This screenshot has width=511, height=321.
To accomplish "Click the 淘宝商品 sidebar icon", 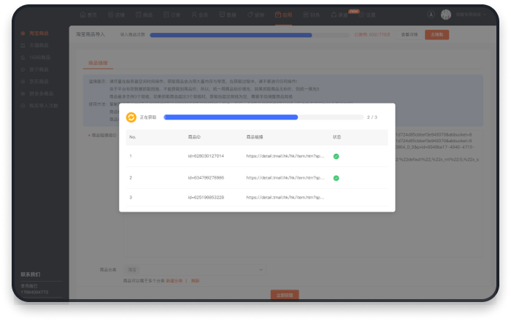I will click(23, 34).
